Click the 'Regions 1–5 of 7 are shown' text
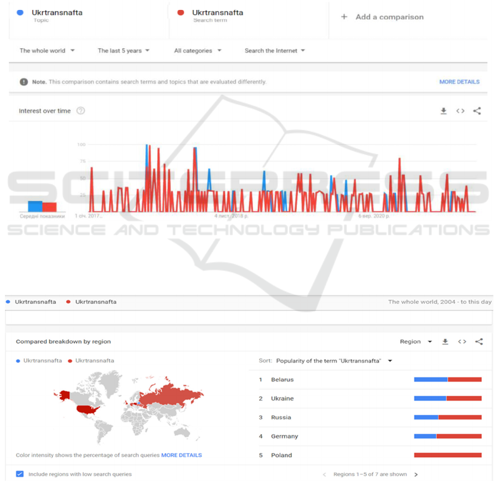499x481 pixels. tap(370, 474)
